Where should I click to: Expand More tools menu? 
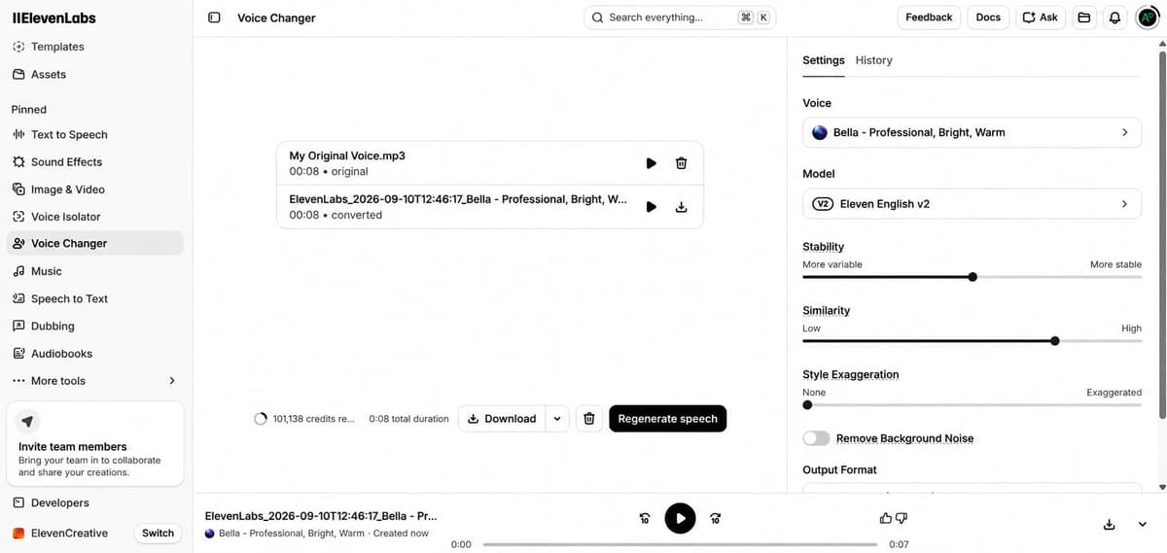(x=94, y=380)
